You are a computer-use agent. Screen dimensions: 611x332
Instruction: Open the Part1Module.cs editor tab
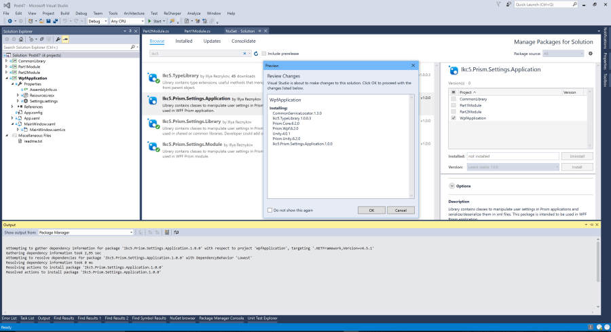click(197, 31)
